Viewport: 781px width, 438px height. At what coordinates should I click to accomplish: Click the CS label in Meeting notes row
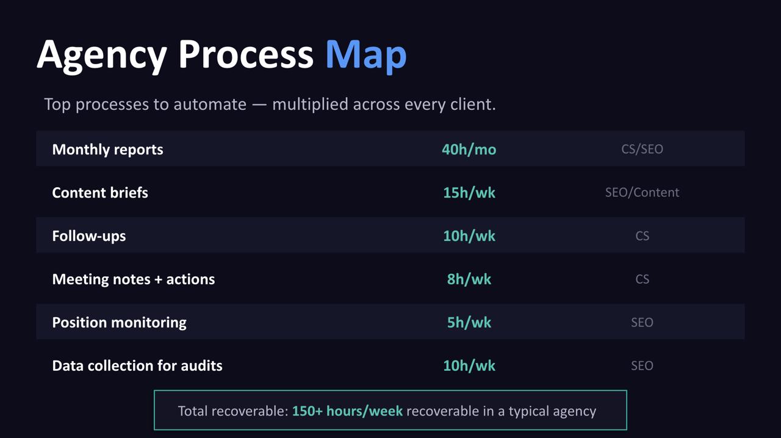642,279
